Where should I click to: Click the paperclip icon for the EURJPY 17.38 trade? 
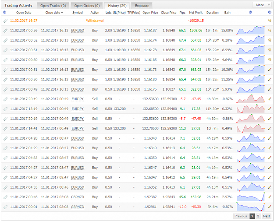tap(5, 109)
